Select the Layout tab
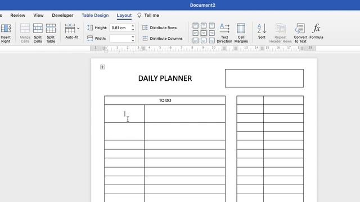 point(124,15)
